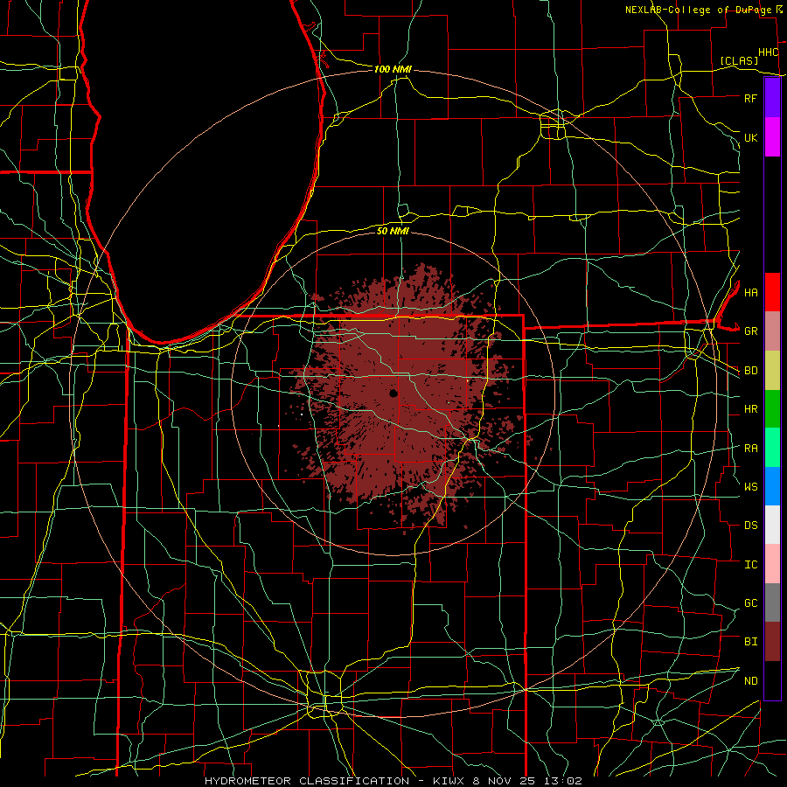787x787 pixels.
Task: Click the RF purple legend swatch
Action: click(x=772, y=98)
